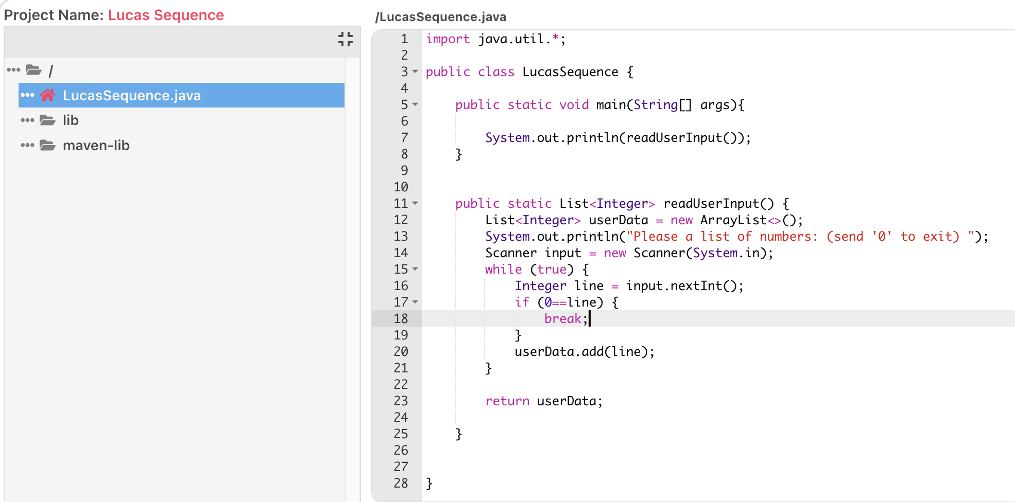Click the home icon beside LucasSequence.java
The width and height of the screenshot is (1015, 502).
[x=48, y=95]
